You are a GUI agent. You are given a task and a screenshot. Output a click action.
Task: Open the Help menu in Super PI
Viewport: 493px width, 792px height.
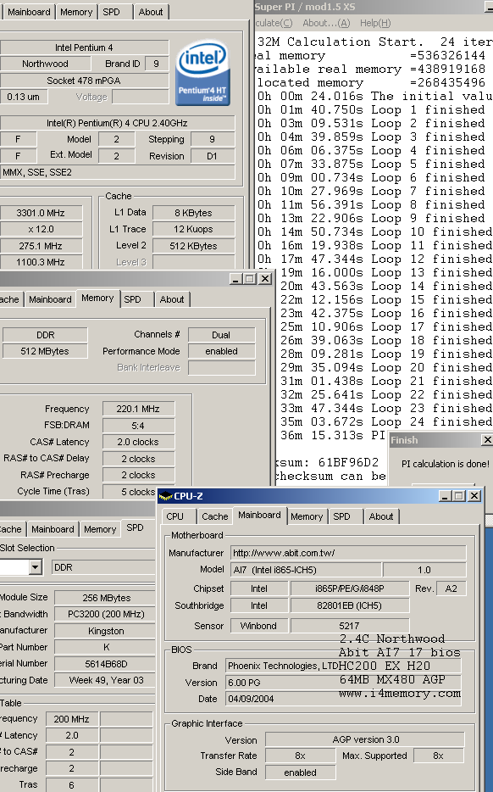point(375,23)
